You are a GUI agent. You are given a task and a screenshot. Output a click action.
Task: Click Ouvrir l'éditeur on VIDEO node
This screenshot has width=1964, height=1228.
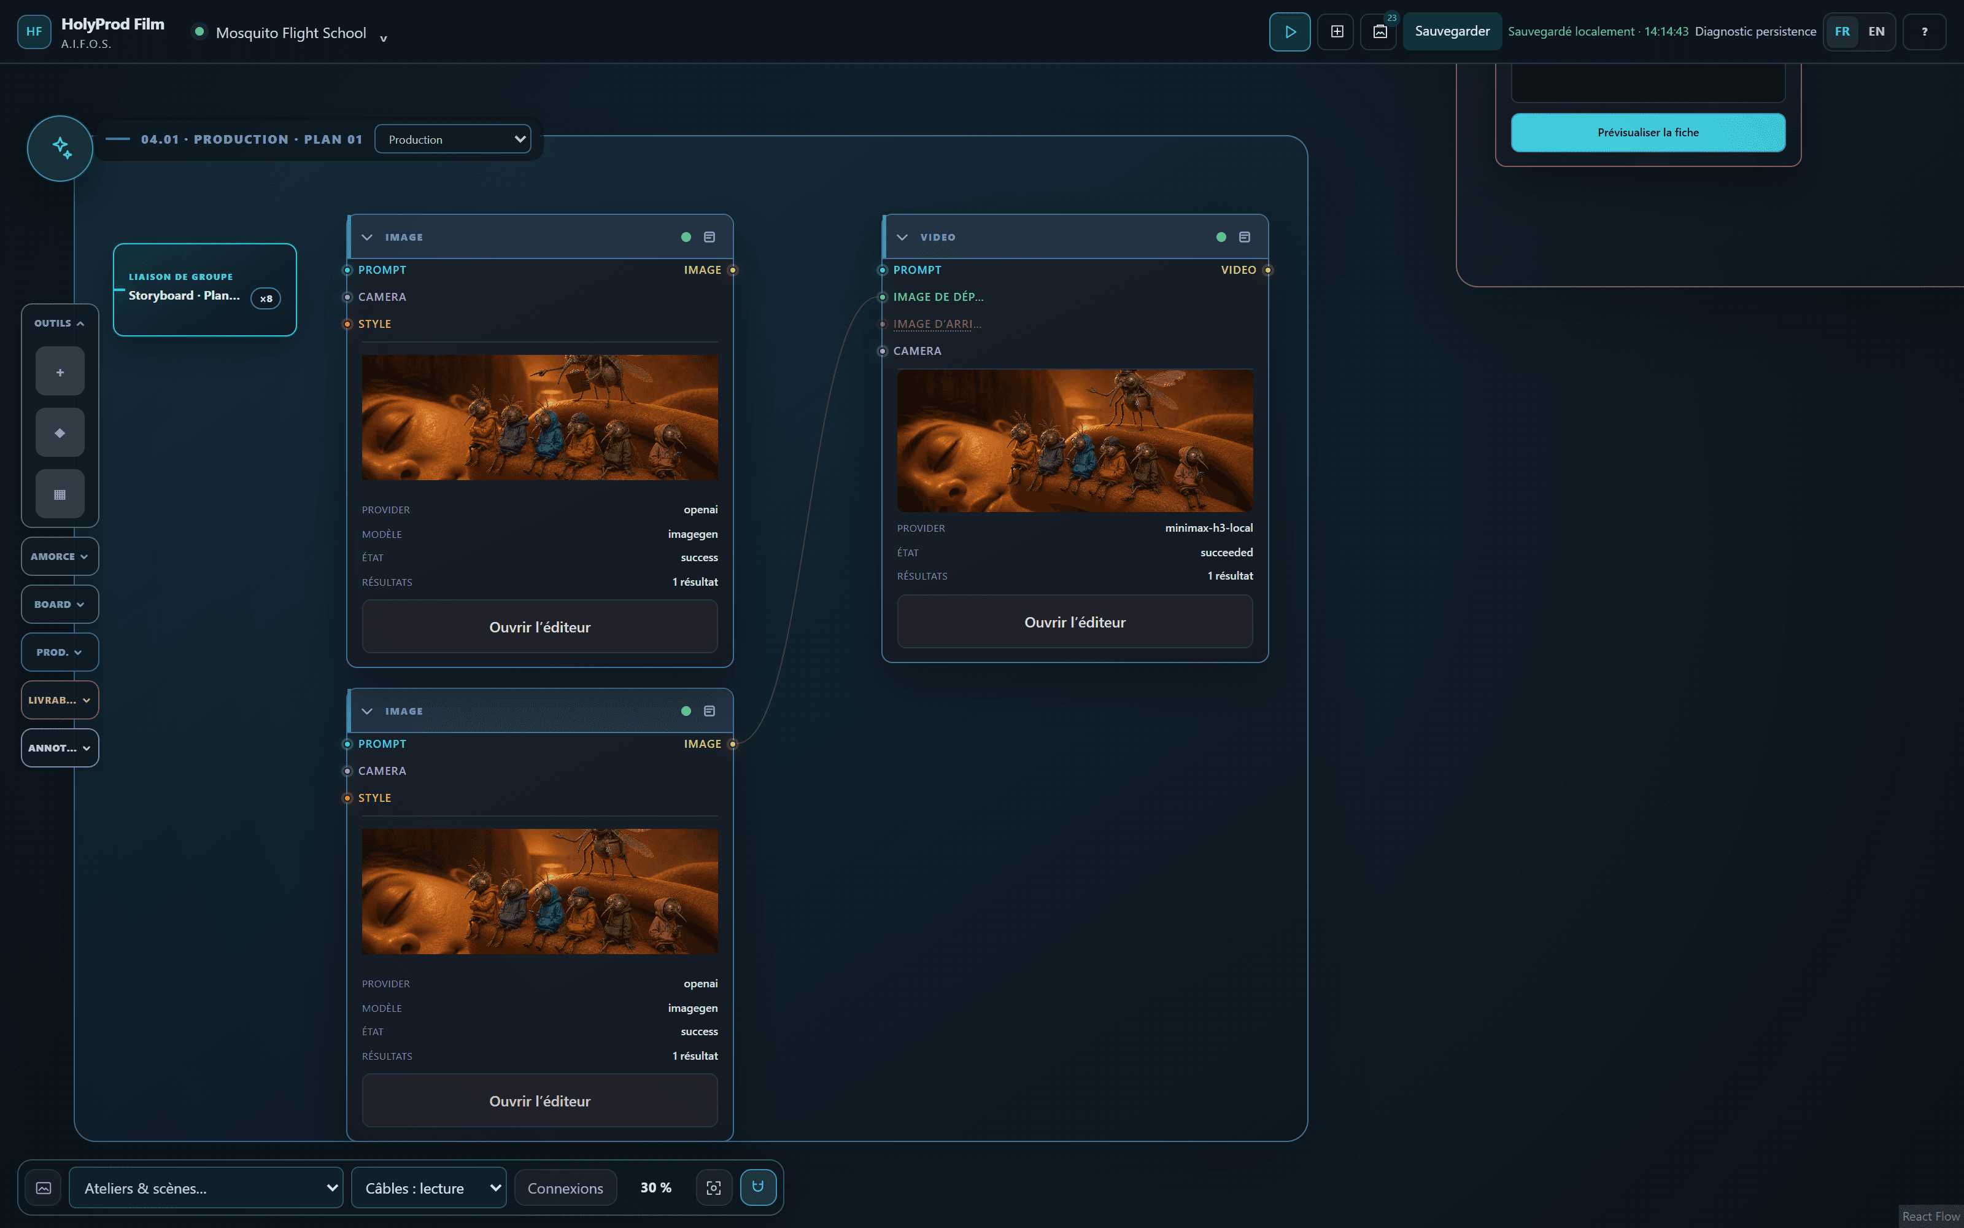(1075, 622)
